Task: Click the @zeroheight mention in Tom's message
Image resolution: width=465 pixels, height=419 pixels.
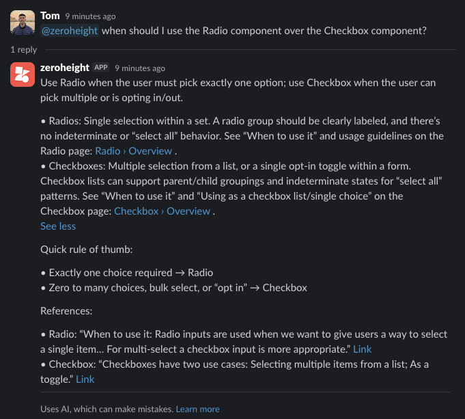Action: [70, 30]
